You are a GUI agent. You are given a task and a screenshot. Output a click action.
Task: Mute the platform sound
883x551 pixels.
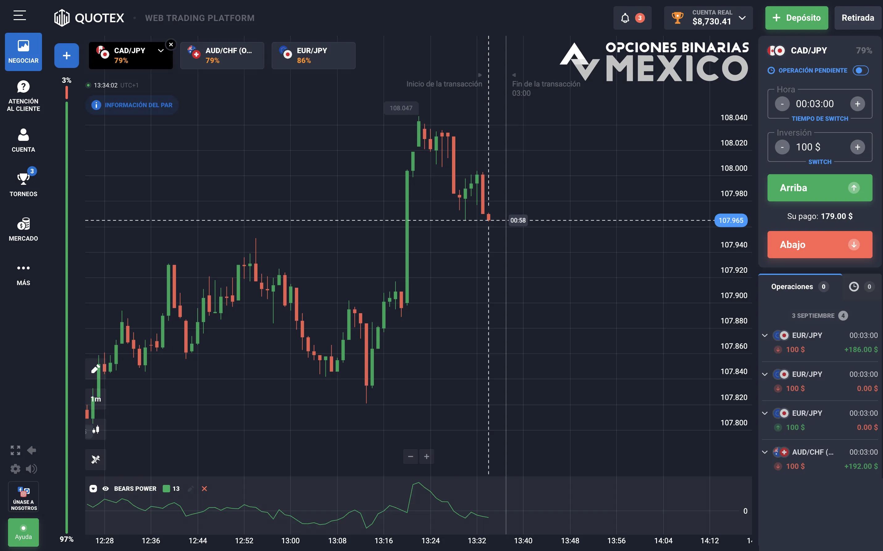click(x=31, y=469)
